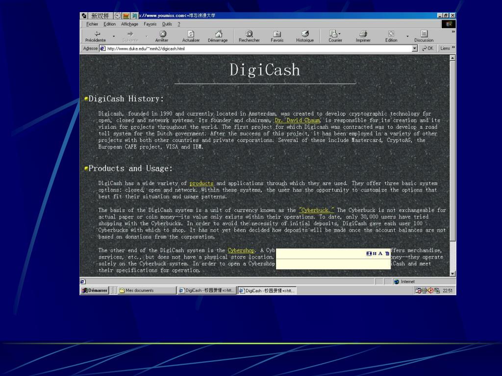Viewport: 502px width, 376px height.
Task: Open the Fichier menu
Action: [x=92, y=24]
